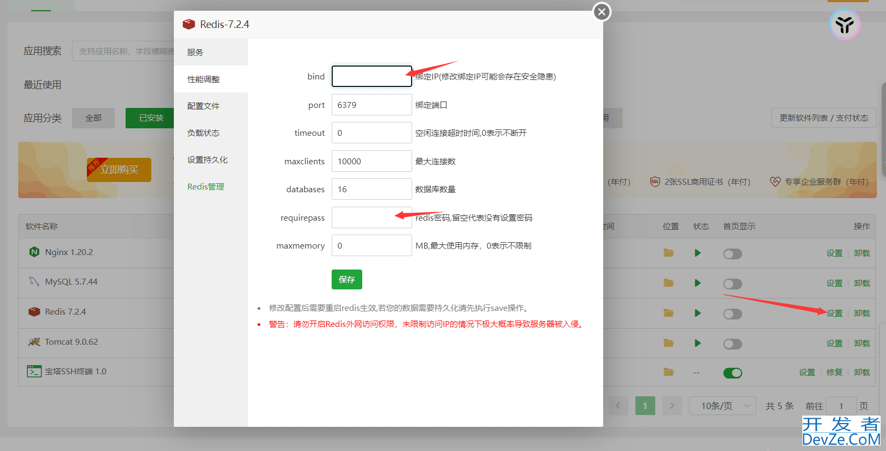
Task: Click the Redis green play status icon
Action: 698,313
